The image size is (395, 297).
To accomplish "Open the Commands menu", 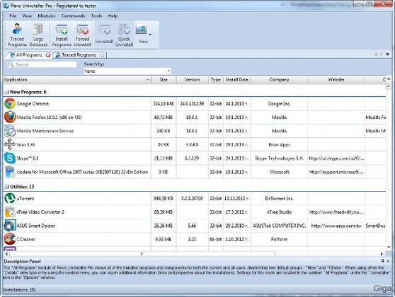I will [73, 16].
